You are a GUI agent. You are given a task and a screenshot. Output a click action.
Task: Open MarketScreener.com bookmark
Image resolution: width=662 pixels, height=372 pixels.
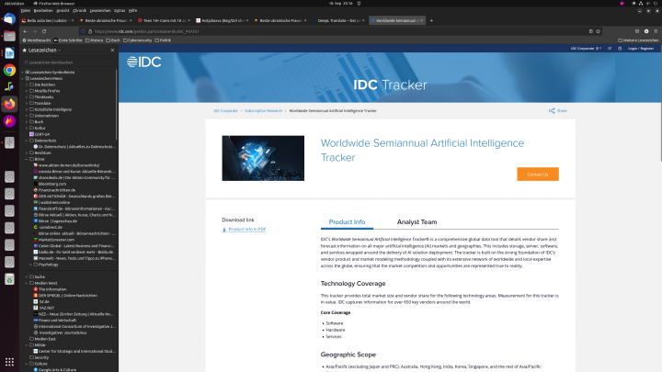[x=56, y=240]
